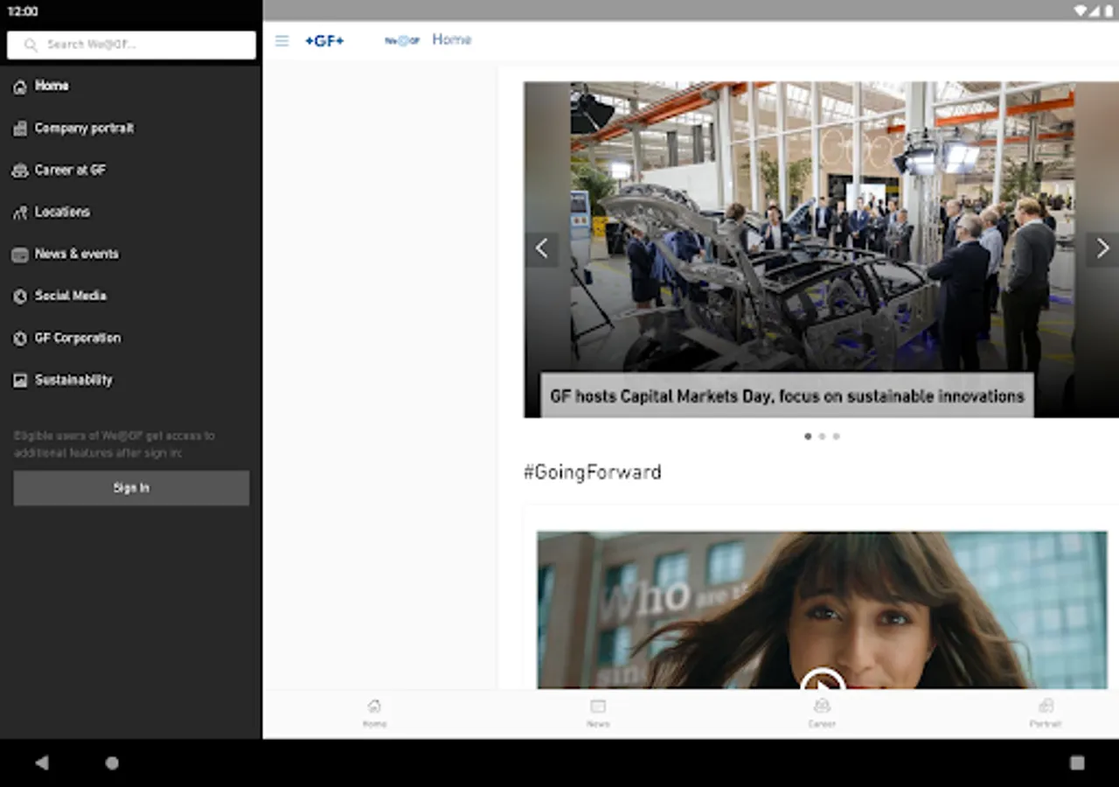Click the News & events icon
Screen dimensions: 1119x787
coord(20,254)
